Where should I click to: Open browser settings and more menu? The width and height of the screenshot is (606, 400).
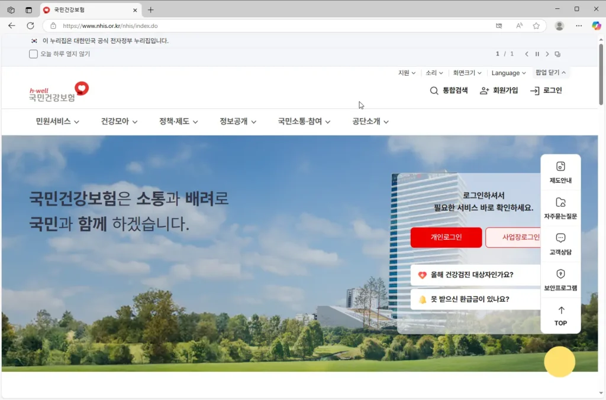point(579,26)
